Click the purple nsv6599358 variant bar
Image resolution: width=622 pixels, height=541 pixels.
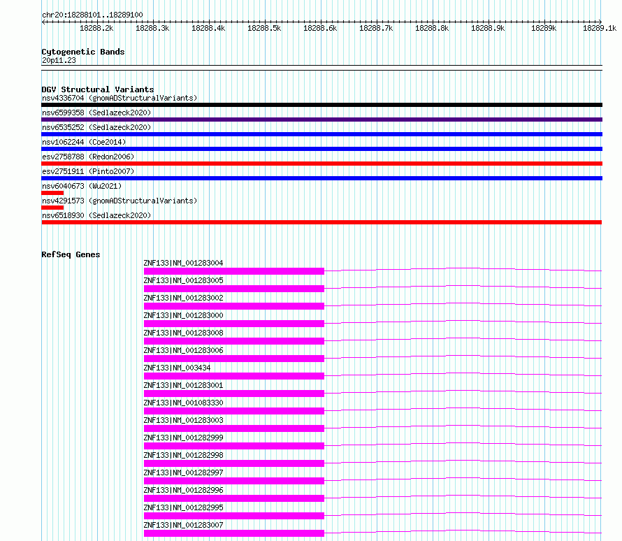point(321,120)
